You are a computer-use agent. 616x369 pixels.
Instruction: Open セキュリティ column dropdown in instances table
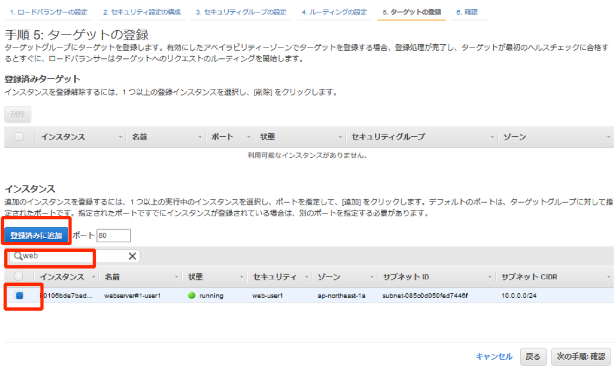click(x=307, y=277)
